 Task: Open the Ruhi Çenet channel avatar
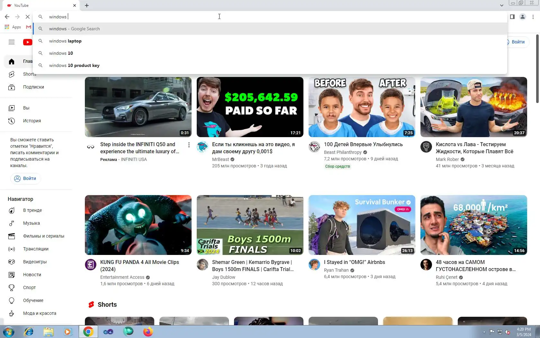pyautogui.click(x=426, y=265)
